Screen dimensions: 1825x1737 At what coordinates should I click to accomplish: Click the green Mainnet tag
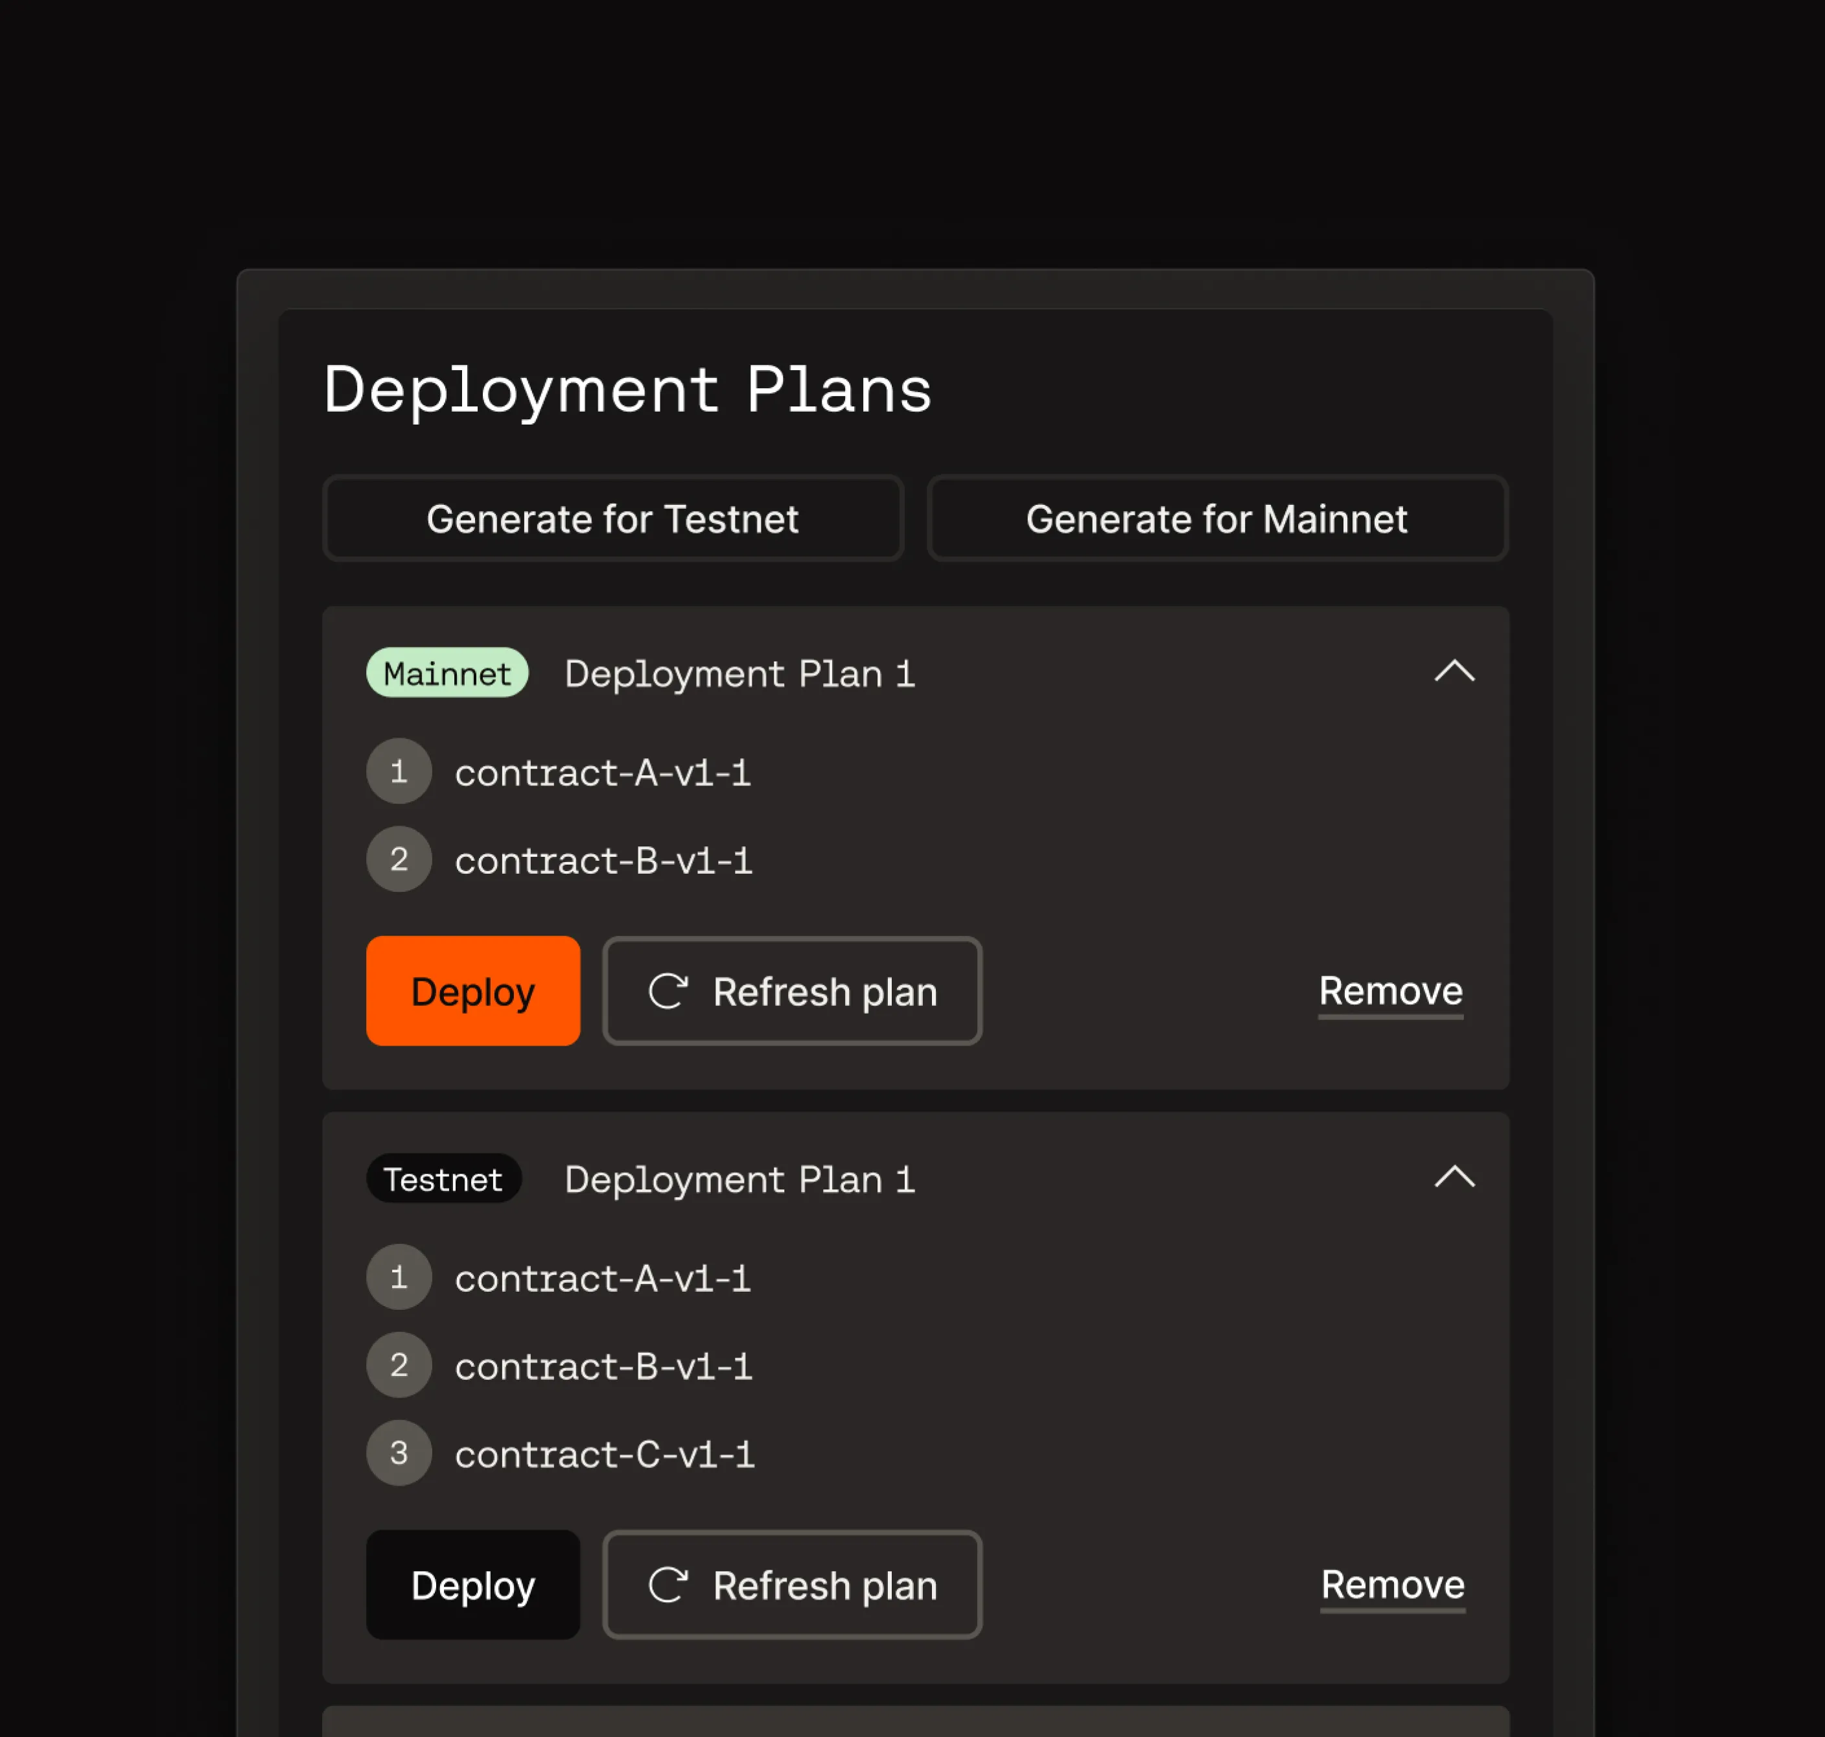[447, 673]
